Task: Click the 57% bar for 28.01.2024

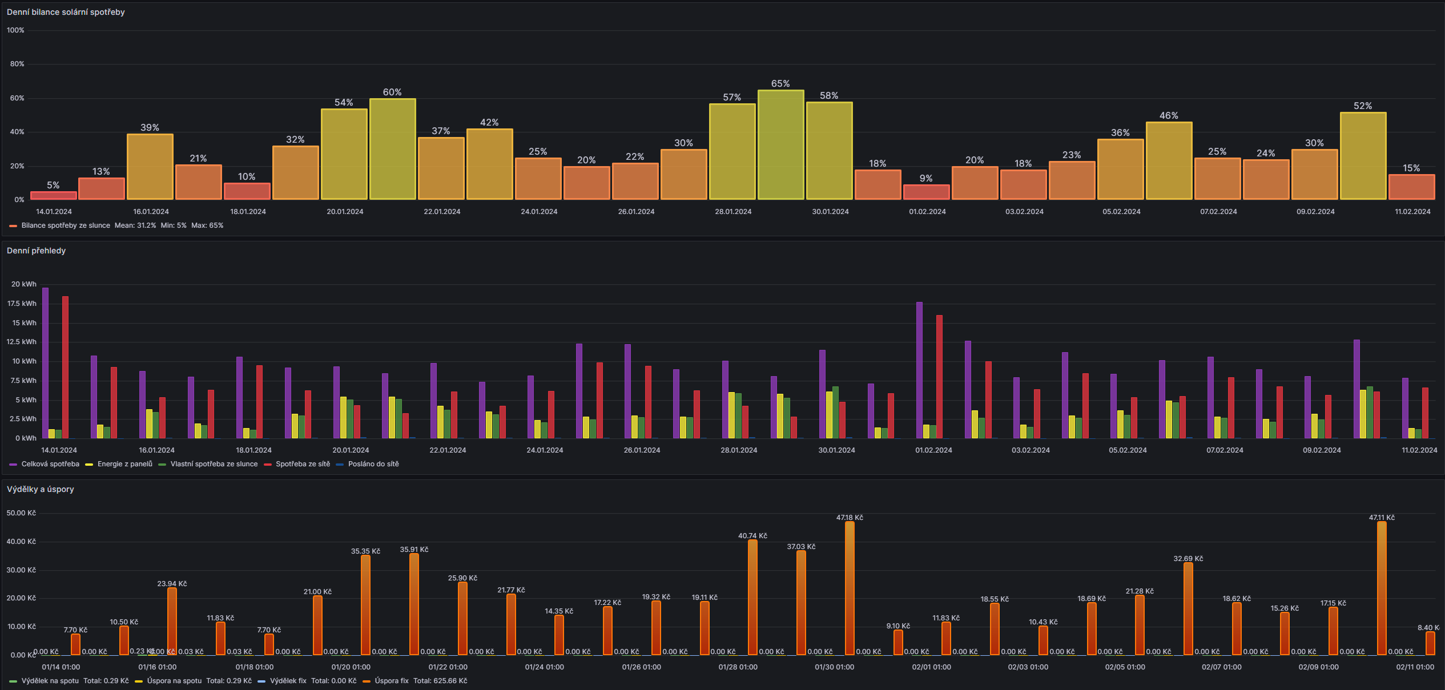Action: click(732, 152)
